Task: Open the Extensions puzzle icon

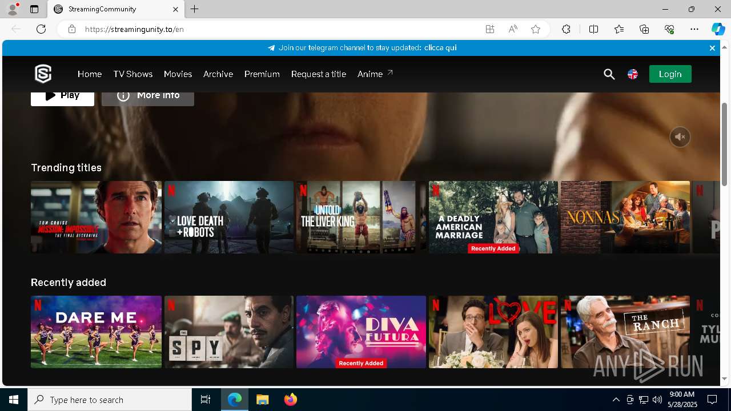Action: pyautogui.click(x=566, y=29)
